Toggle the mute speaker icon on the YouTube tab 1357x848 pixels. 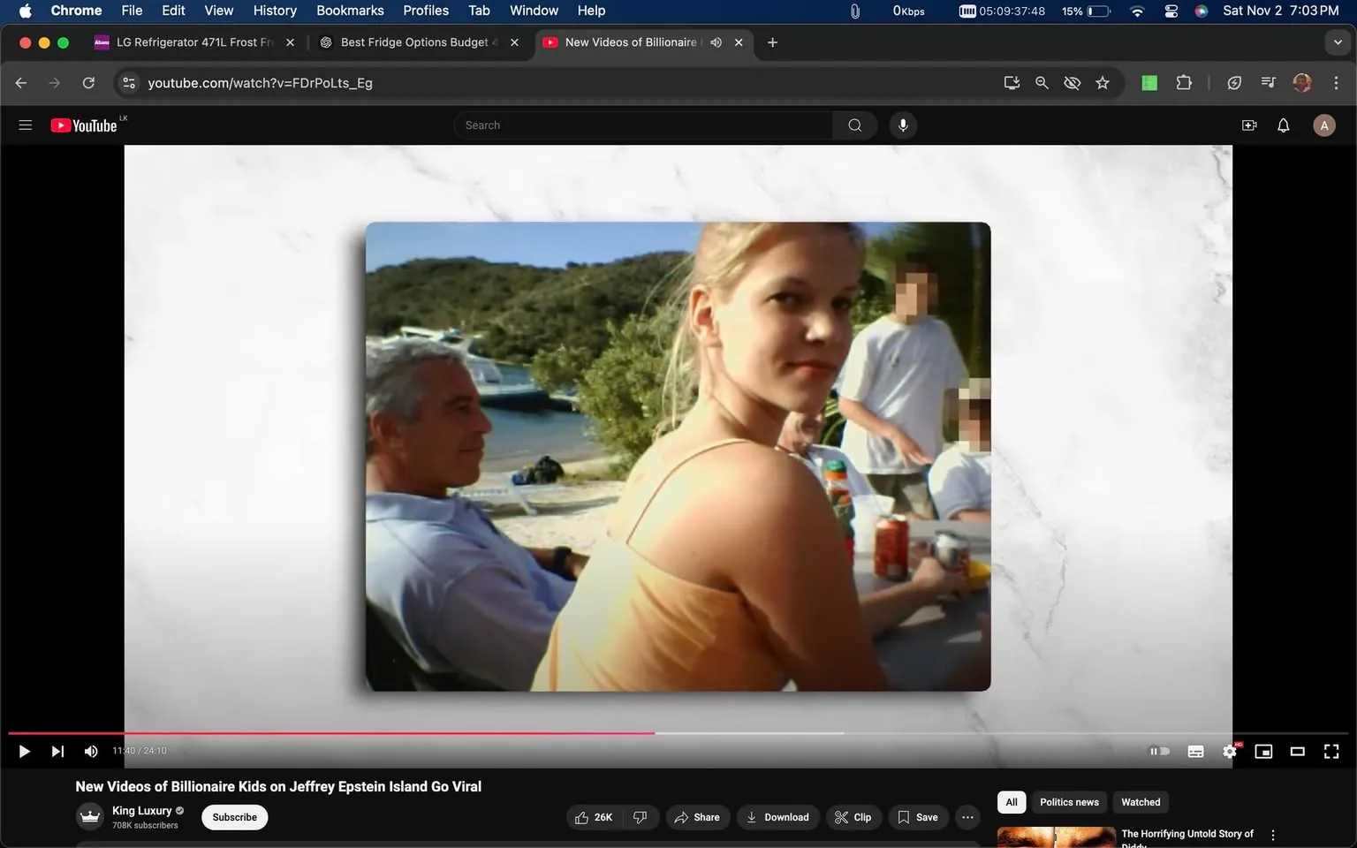(x=716, y=42)
